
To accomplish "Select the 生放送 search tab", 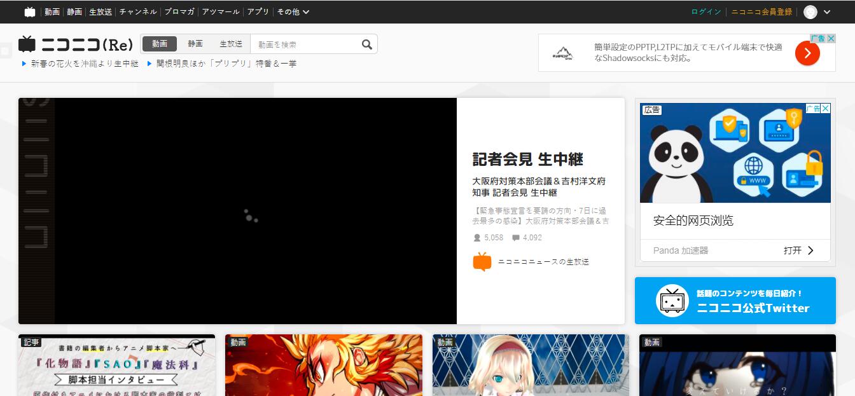I will click(231, 44).
